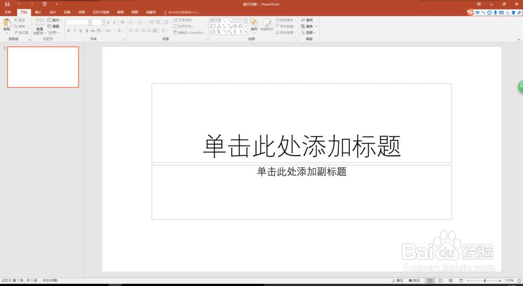Open the font color A picker

121,31
